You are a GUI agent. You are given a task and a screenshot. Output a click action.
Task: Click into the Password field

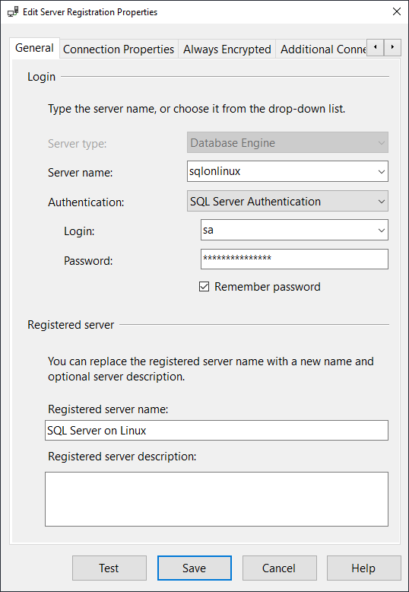click(294, 259)
